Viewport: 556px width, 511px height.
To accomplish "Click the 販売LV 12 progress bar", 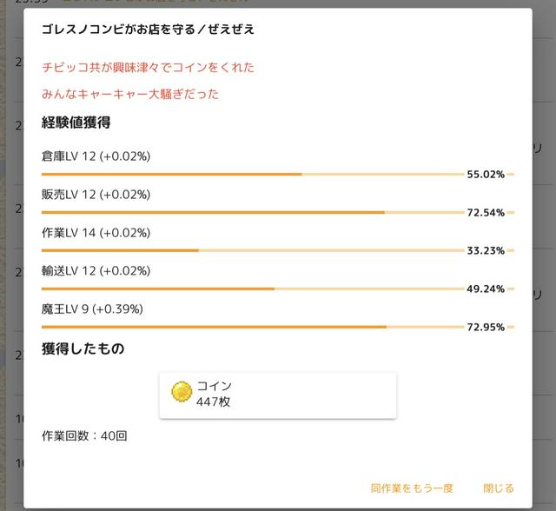I will [x=252, y=212].
